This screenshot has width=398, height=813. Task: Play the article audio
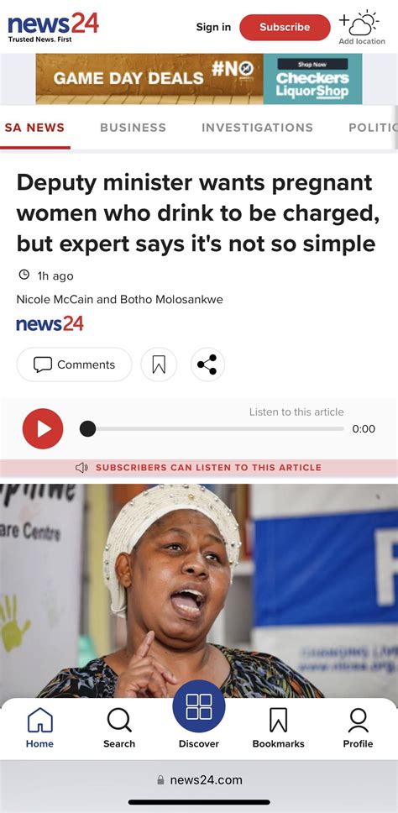point(43,429)
